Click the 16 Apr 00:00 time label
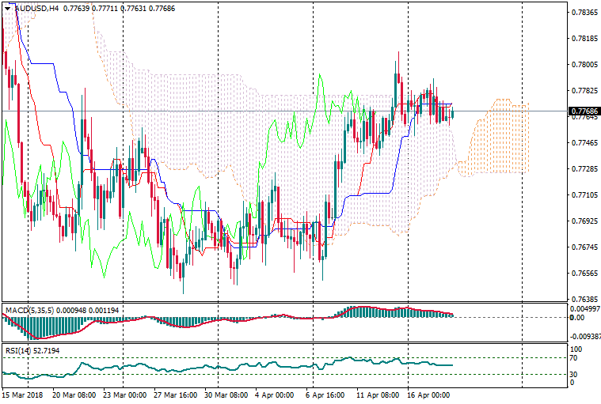This screenshot has height=404, width=601. click(x=428, y=394)
